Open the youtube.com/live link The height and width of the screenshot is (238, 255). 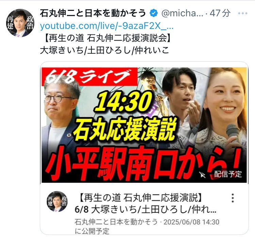click(x=107, y=26)
